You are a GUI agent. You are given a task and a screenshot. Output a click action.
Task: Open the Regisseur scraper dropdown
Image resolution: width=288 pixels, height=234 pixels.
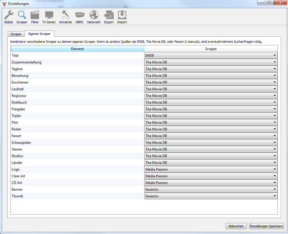click(x=211, y=95)
